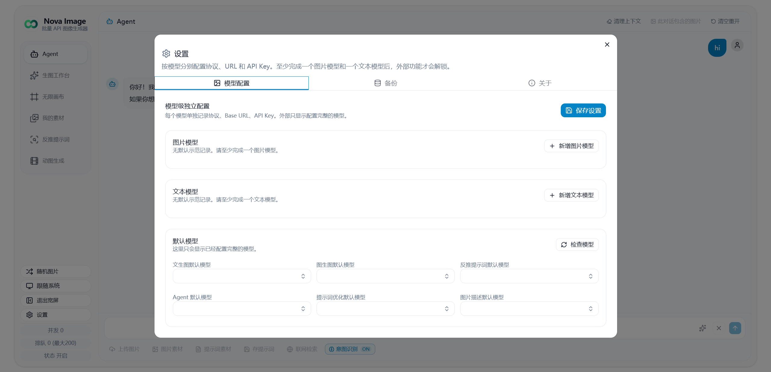
Task: Open the 关于 tab
Action: (x=540, y=83)
